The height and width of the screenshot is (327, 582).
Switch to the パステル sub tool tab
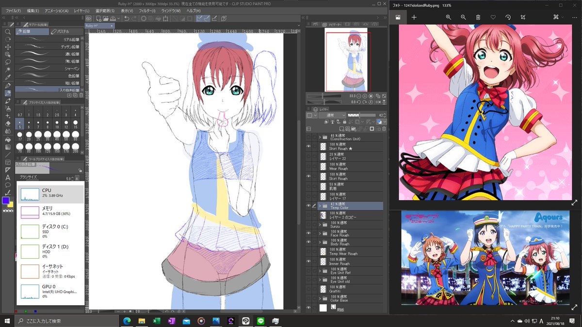tap(66, 31)
